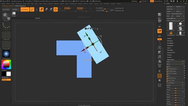188x106 pixels.
Task: Click Transp icon in right shelf
Action: tap(160, 71)
